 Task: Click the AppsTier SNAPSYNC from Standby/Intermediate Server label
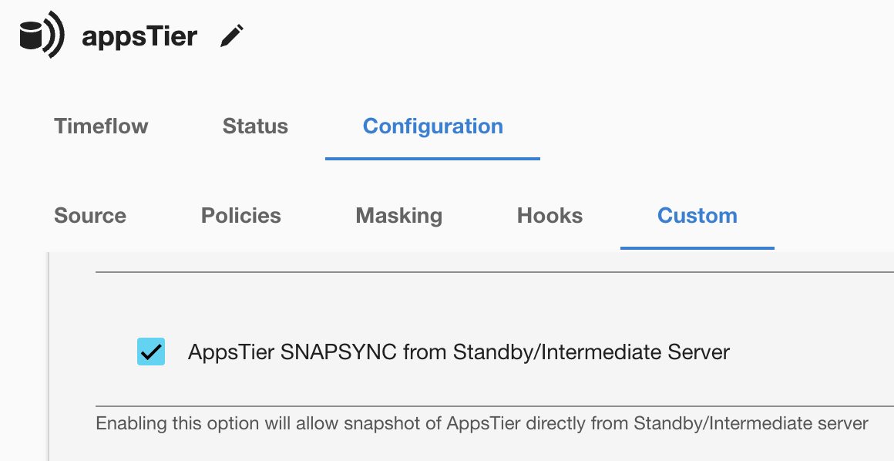click(459, 352)
